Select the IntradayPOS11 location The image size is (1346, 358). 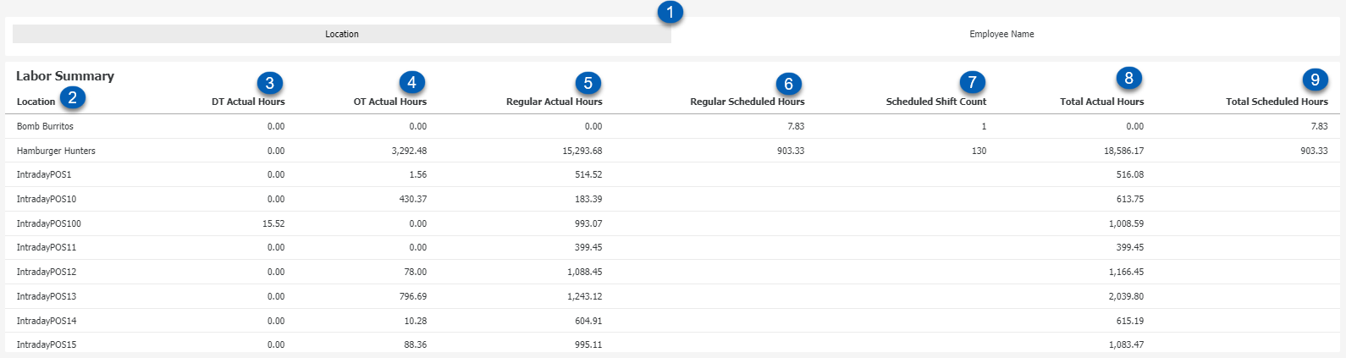click(47, 247)
